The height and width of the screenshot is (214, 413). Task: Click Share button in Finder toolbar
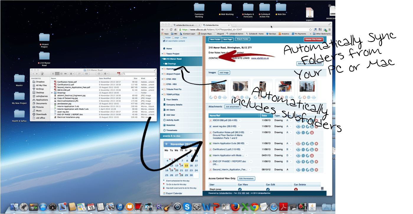coord(79,73)
